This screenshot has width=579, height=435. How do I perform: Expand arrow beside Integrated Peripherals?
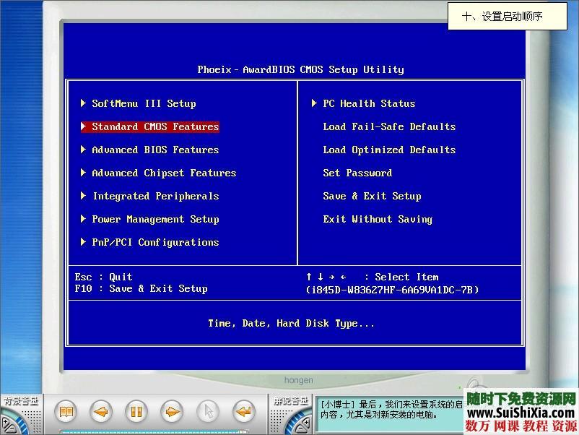84,196
